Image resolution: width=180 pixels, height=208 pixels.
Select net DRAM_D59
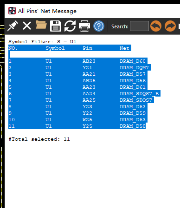click(133, 113)
